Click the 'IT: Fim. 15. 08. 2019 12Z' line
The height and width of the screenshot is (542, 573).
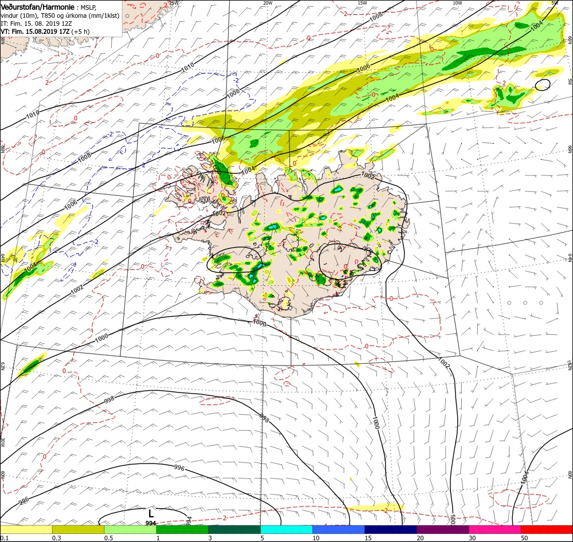point(36,23)
